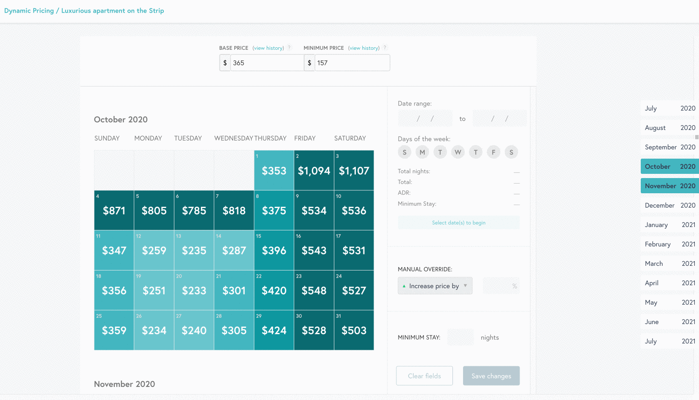Jump to January 2021 in month list

coord(670,224)
